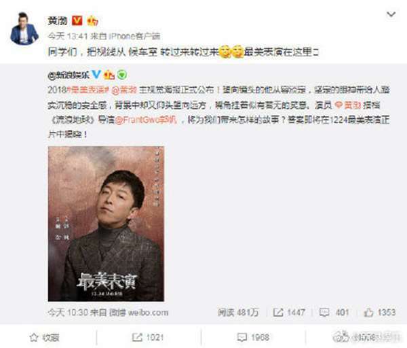Like the original post with 1353 likes
Screen dimensions: 407x348
coord(380,312)
